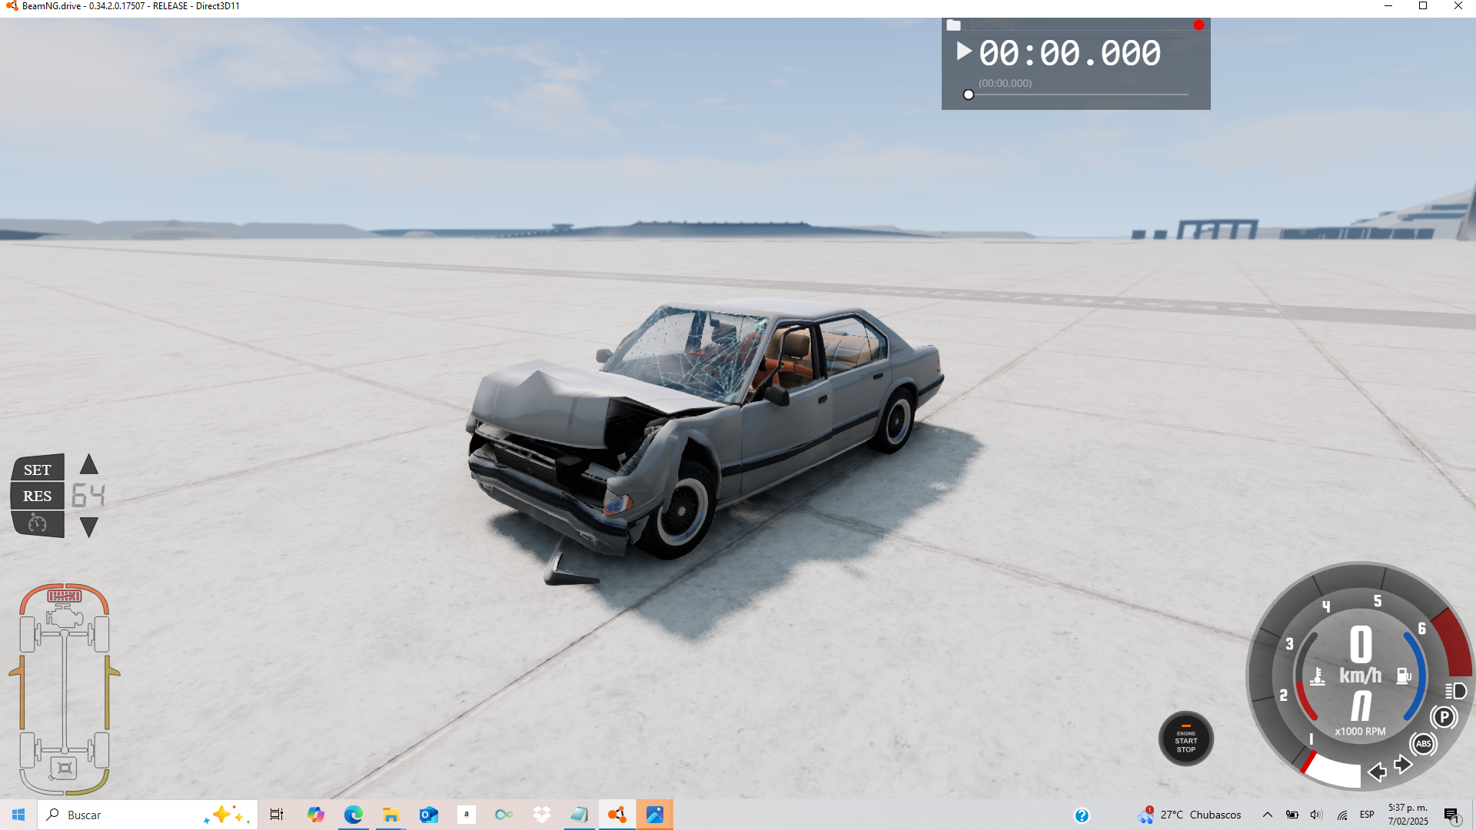Open the Windows Start menu
The height and width of the screenshot is (830, 1476).
(18, 815)
